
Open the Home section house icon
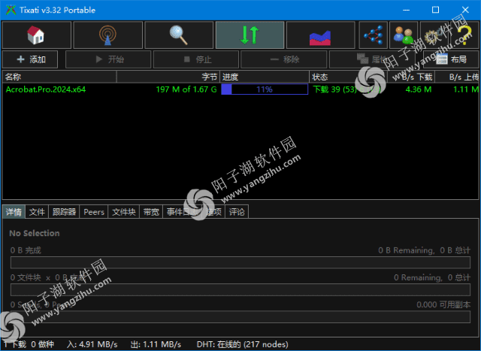coord(36,35)
